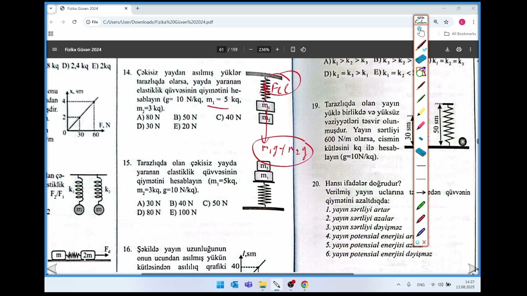This screenshot has width=527, height=296.
Task: Select the solid line tool
Action: (421, 166)
